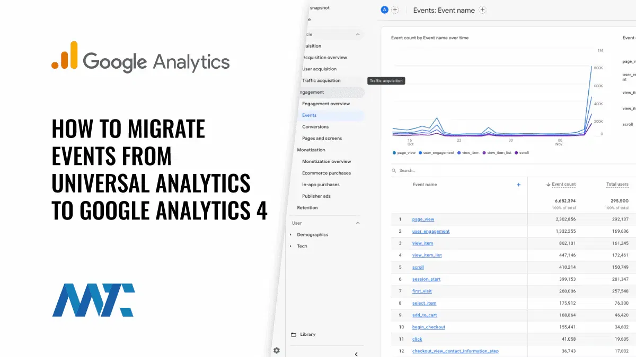This screenshot has height=357, width=636.
Task: Open the view_item event link in table
Action: 422,243
